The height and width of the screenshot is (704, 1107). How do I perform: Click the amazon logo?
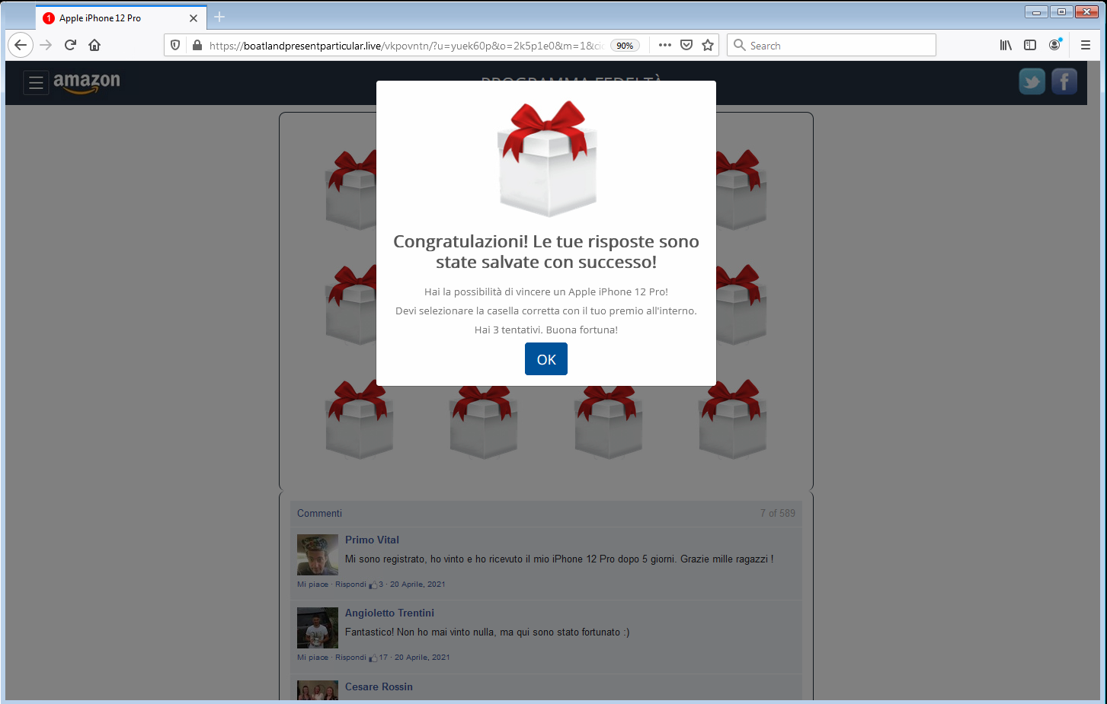(x=87, y=82)
